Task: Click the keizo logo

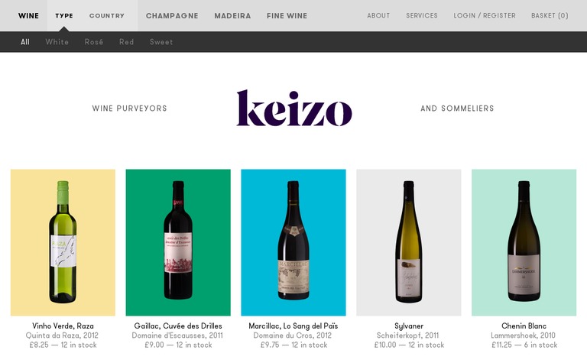Action: click(x=293, y=109)
